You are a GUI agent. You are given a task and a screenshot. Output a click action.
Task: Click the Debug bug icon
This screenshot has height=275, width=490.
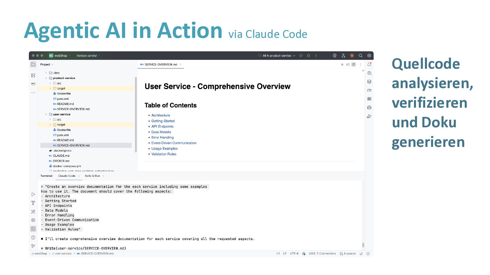click(x=308, y=56)
